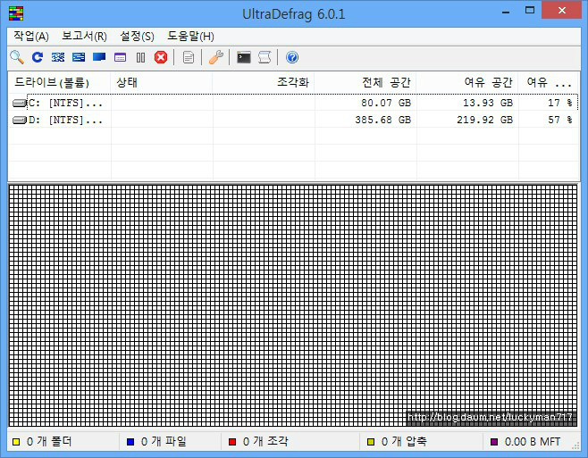Run Full optimization toolbar icon
The image size is (588, 458).
[x=99, y=57]
